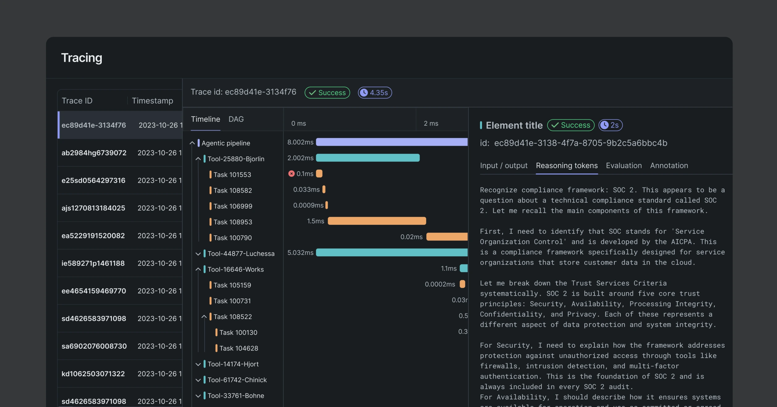Select trace ab2984hg6739072 in the list
The height and width of the screenshot is (407, 777).
tap(94, 153)
